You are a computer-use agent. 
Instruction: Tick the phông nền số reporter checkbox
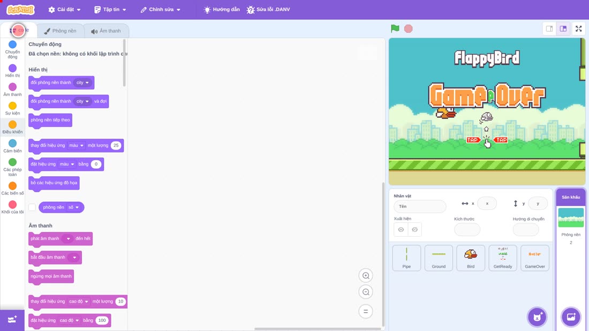point(32,207)
